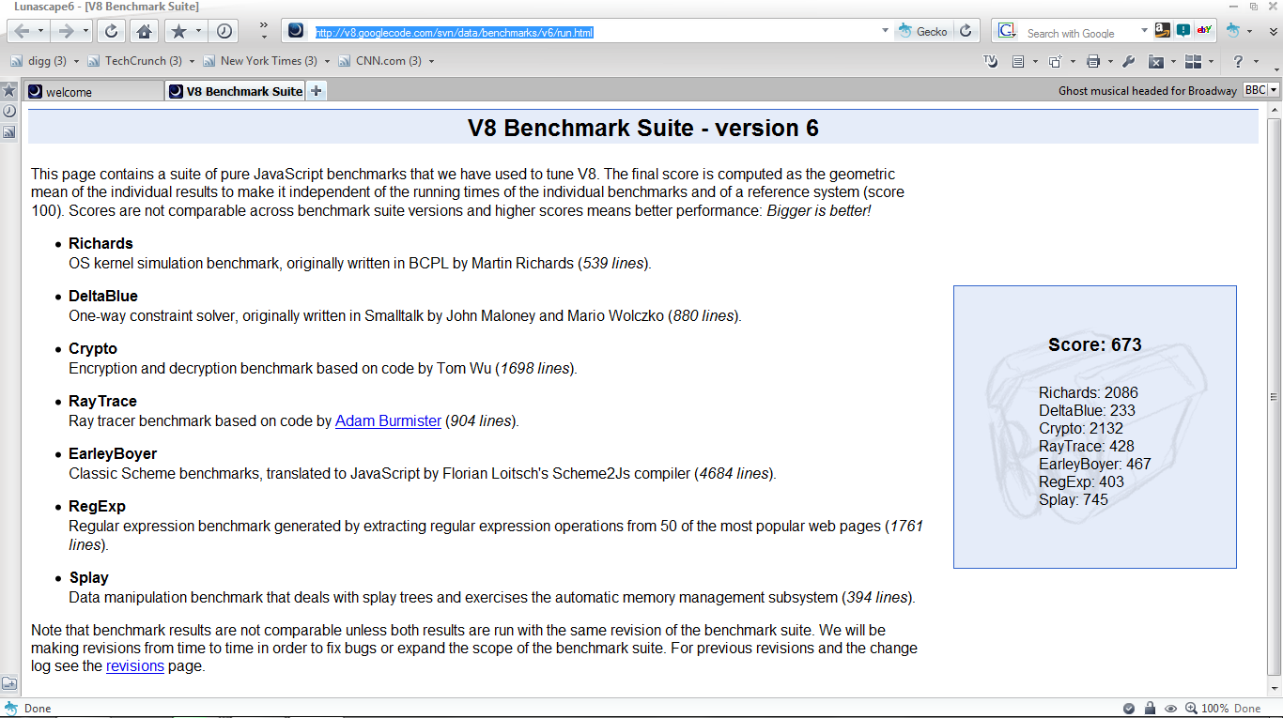Click the Search with Google field

click(1078, 33)
